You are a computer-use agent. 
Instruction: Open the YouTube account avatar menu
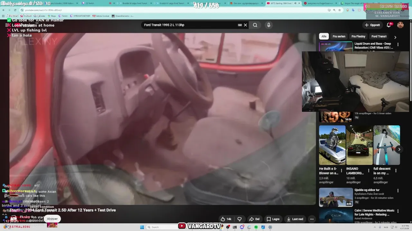coord(400,25)
